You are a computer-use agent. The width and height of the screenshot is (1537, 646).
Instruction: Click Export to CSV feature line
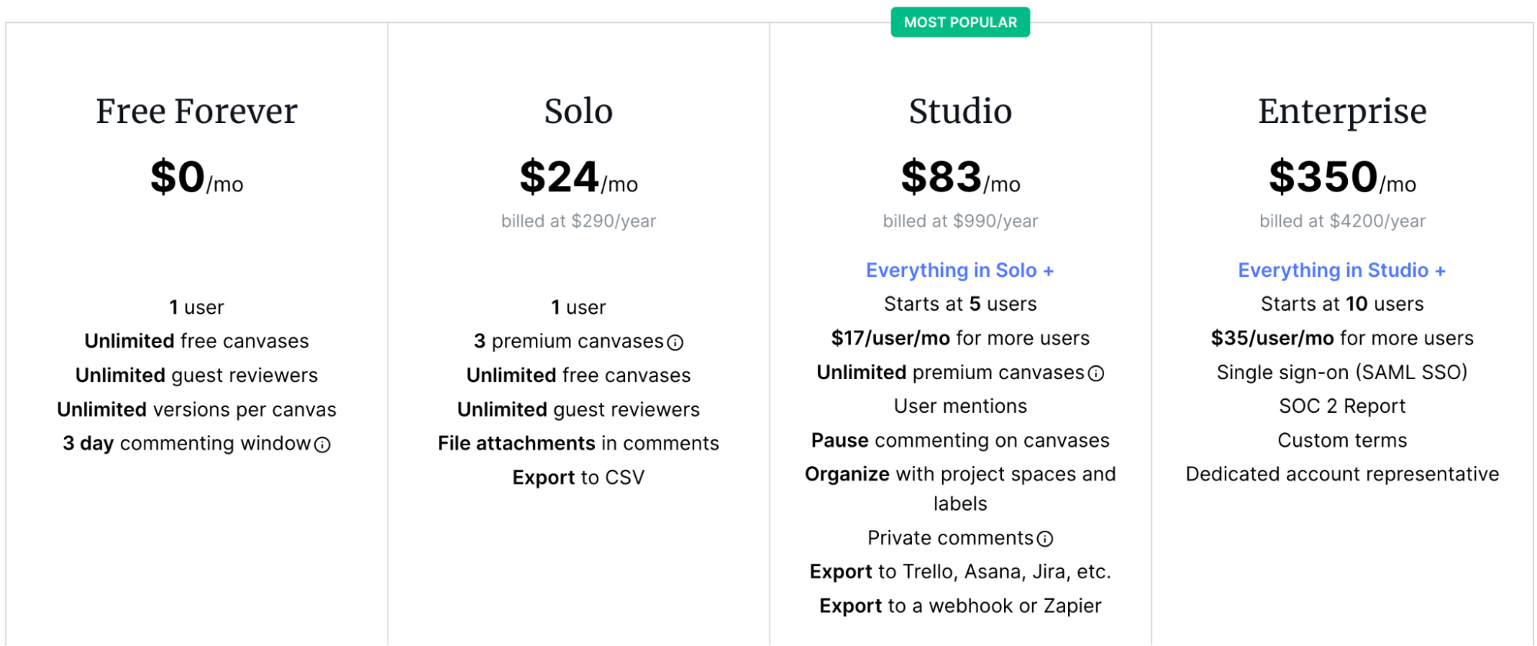[x=578, y=478]
